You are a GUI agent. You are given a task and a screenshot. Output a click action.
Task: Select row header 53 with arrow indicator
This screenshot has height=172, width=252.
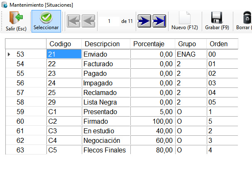tap(26, 54)
